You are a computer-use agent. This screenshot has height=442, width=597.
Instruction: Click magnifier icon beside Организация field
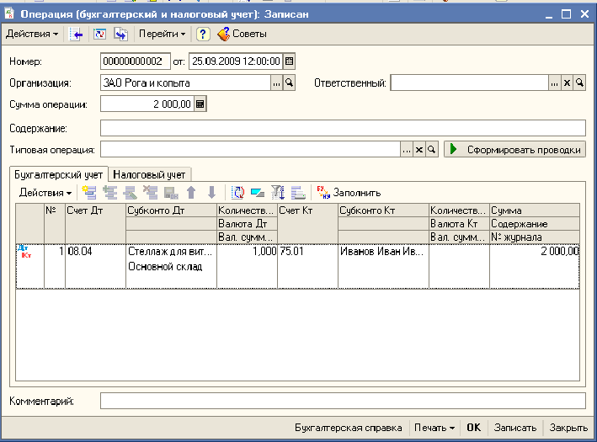coord(289,83)
